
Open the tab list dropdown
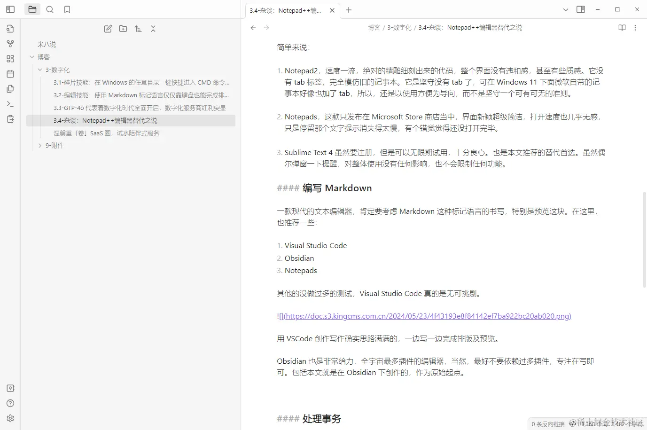[x=566, y=9]
